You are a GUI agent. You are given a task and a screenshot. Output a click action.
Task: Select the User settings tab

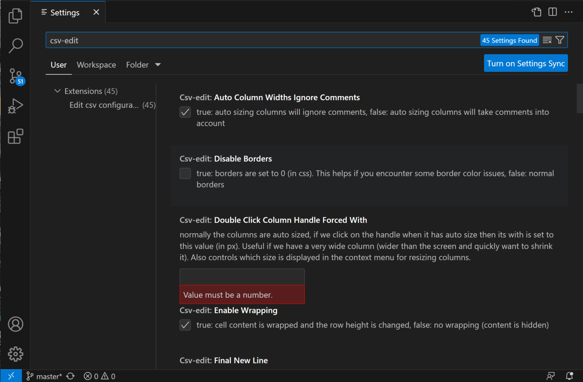58,64
